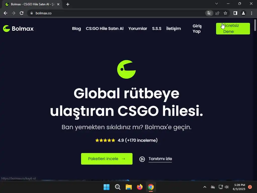Reload the page
Screen dimensions: 257x193
tap(22, 13)
